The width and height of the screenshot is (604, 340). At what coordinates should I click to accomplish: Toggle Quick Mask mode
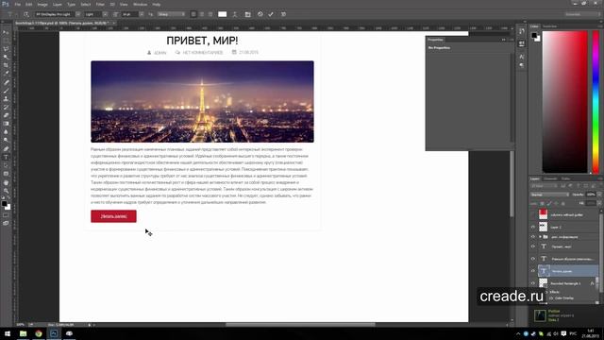point(6,215)
